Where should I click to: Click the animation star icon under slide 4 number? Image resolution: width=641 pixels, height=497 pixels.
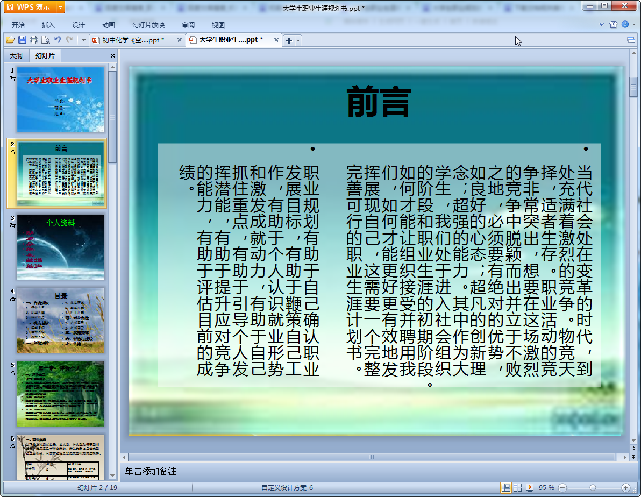[x=12, y=299]
